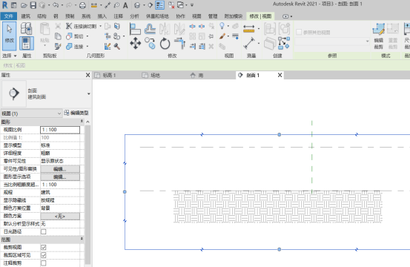Click the Print icon in quick access toolbar

[x=82, y=5]
